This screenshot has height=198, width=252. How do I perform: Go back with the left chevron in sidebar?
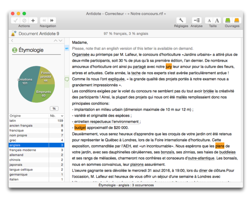tap(12, 41)
